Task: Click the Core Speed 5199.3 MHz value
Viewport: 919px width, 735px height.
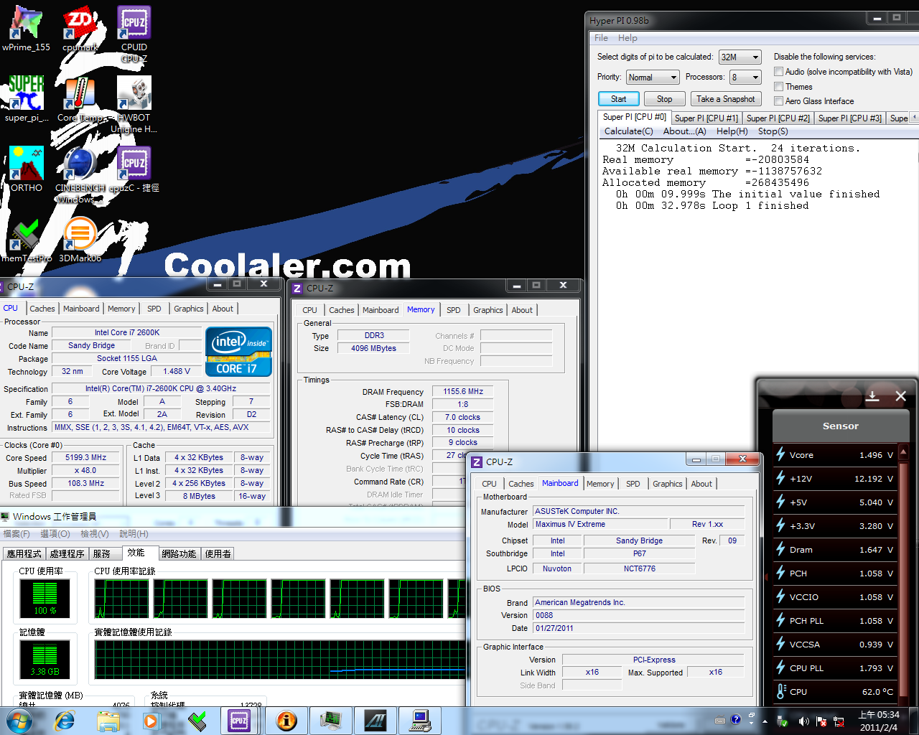Action: coord(85,457)
